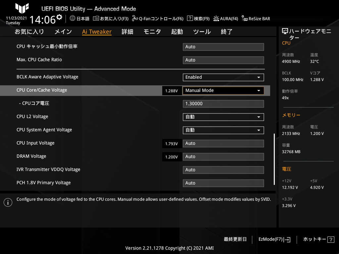Click the settings gear icon beside clock
The width and height of the screenshot is (339, 254).
tap(59, 17)
